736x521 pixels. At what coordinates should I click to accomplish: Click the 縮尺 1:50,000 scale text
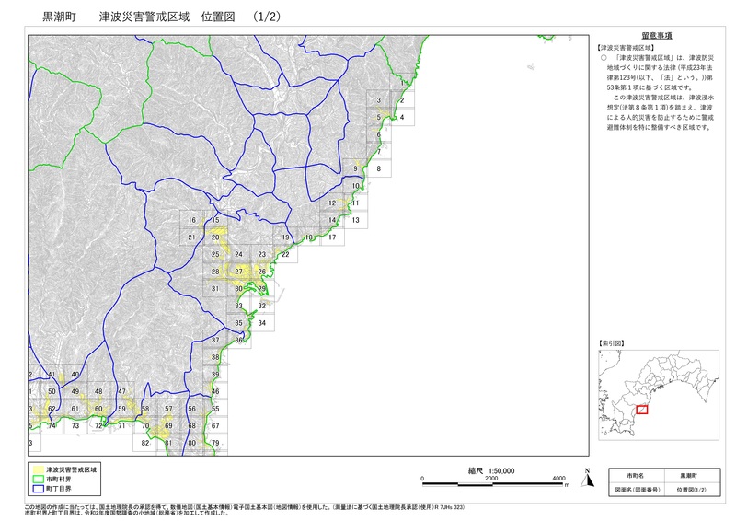(x=491, y=470)
